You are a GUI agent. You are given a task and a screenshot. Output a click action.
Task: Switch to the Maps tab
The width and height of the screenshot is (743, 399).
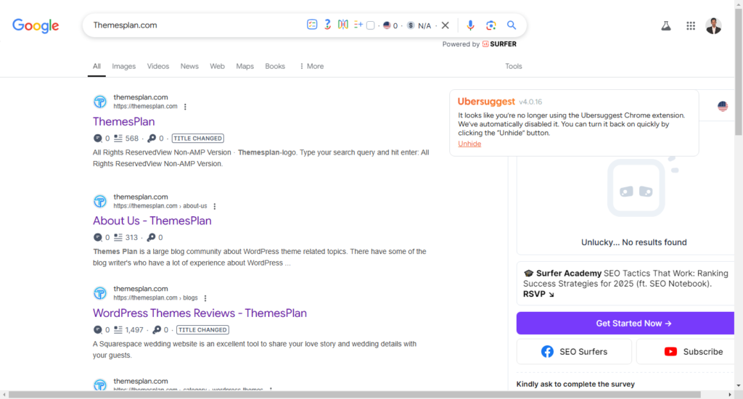pyautogui.click(x=245, y=66)
